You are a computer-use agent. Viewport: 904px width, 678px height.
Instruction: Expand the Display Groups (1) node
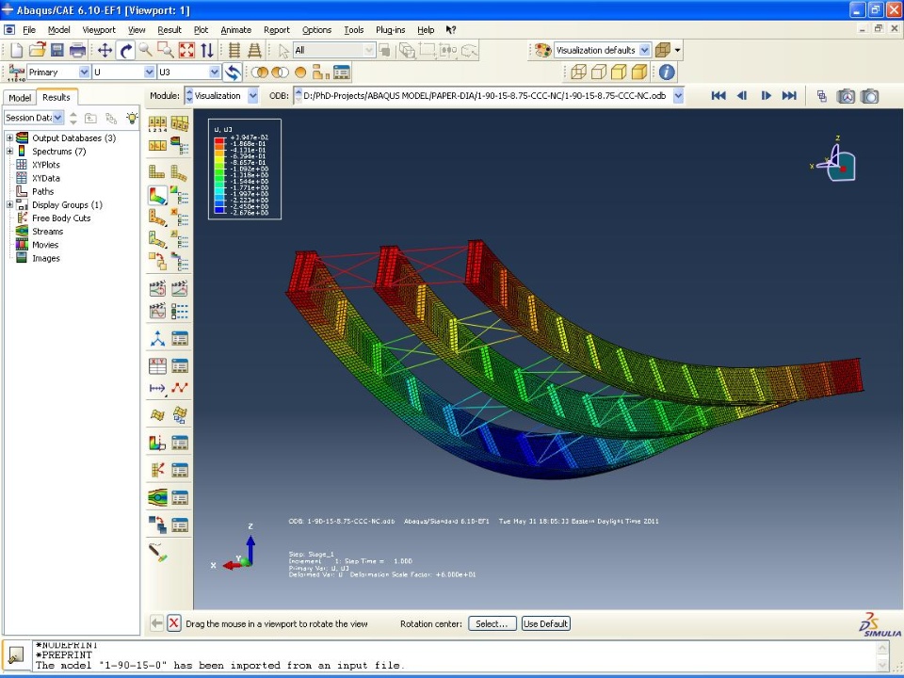click(x=9, y=204)
